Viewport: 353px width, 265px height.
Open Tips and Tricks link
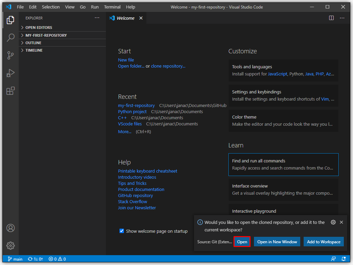point(132,183)
